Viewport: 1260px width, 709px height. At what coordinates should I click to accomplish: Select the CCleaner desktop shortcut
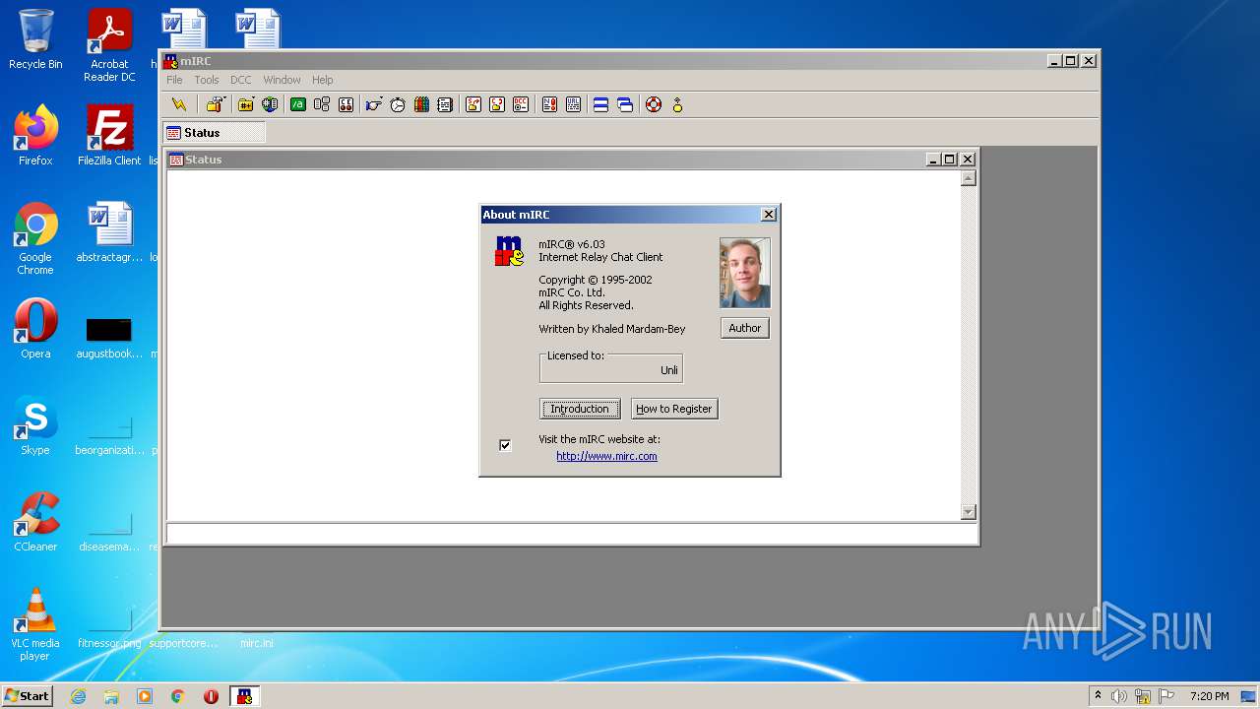35,522
